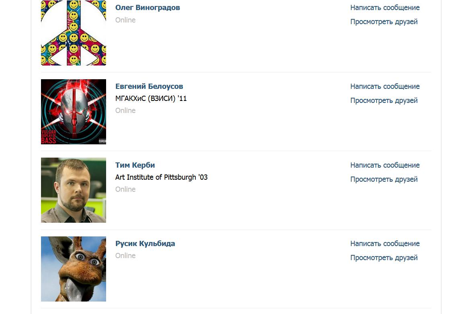Viewport: 463px width, 314px height.
Task: Open Русик Кульбида's giraffe avatar
Action: pos(74,269)
